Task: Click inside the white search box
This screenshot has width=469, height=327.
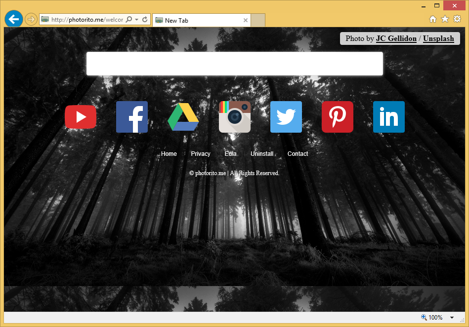Action: point(234,64)
